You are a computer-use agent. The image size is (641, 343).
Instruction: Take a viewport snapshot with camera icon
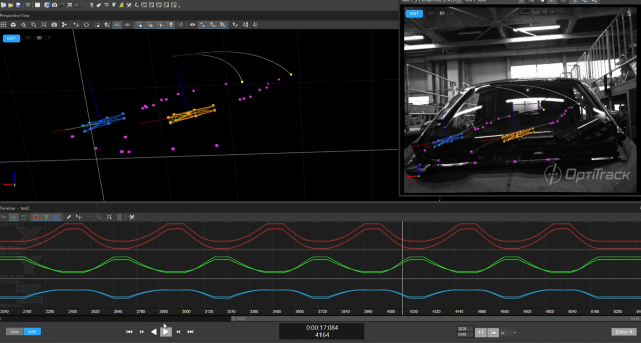pos(54,25)
